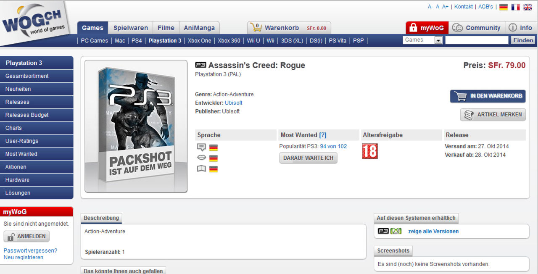
Task: Click the Info circle icon
Action: [512, 28]
